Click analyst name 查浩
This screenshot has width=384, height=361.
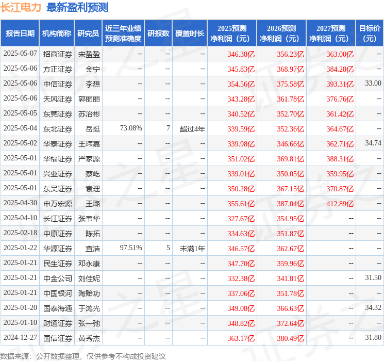click(93, 249)
